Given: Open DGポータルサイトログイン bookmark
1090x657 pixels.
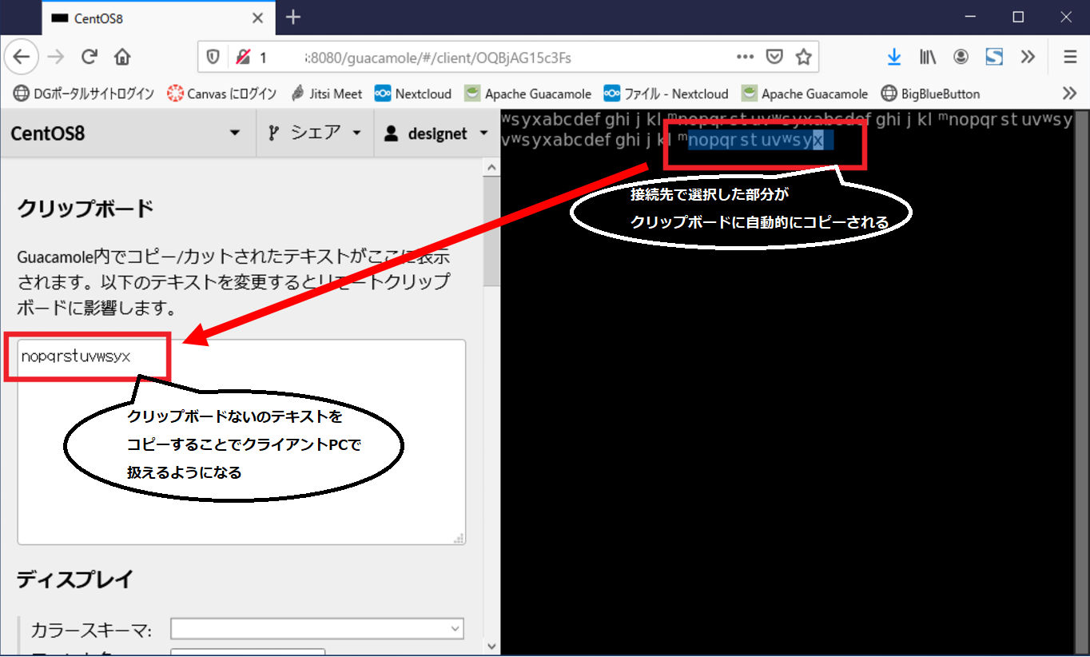Looking at the screenshot, I should [84, 94].
